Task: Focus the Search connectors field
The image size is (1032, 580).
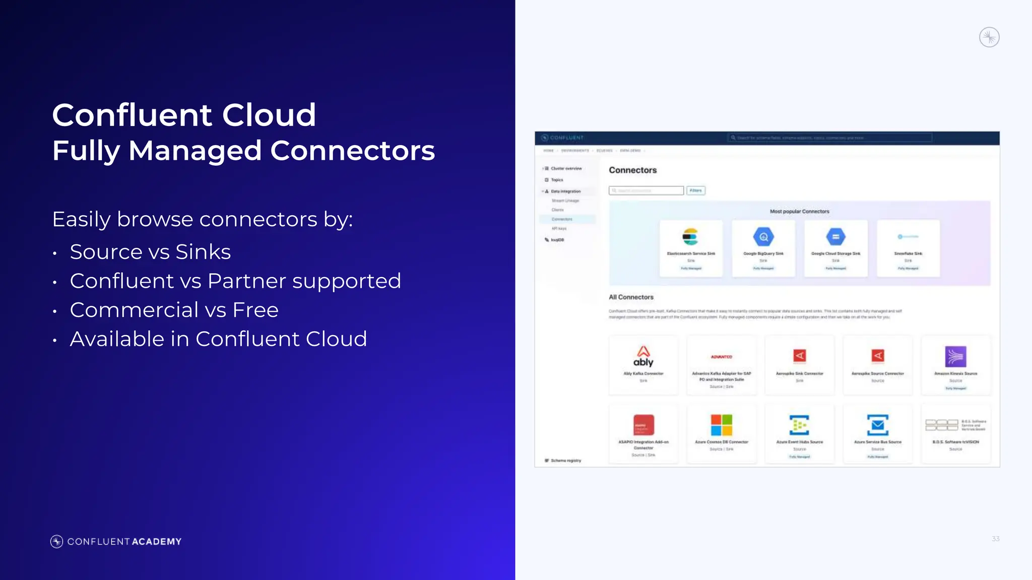Action: tap(646, 190)
